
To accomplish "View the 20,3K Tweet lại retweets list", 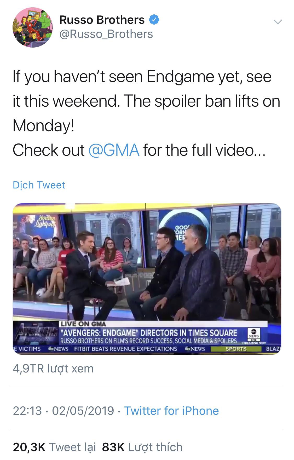I will (x=54, y=447).
